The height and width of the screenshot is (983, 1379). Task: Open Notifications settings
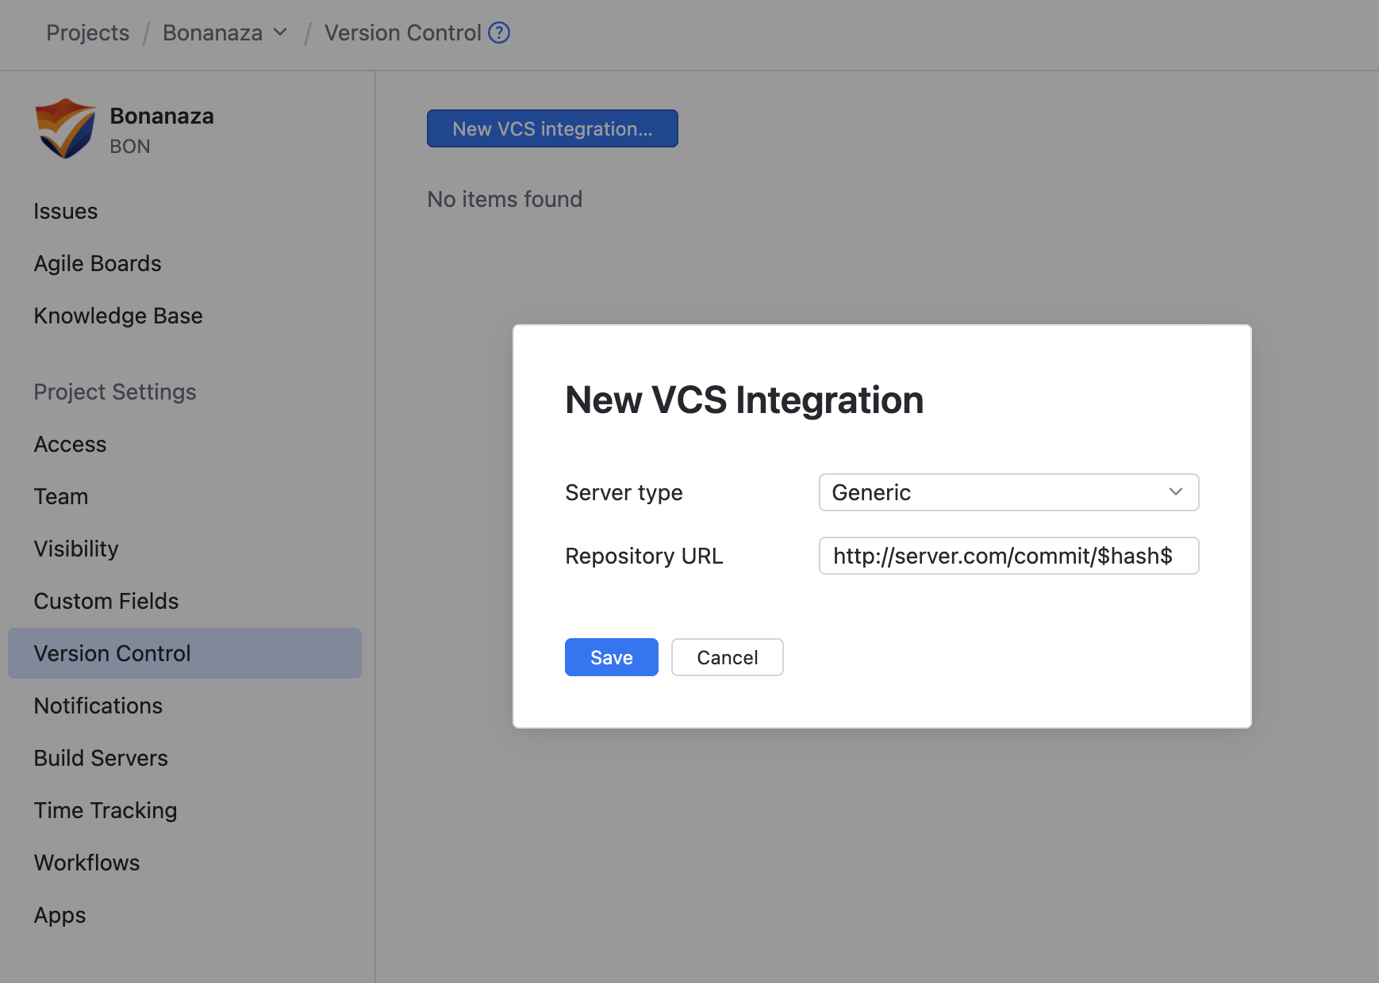tap(98, 706)
